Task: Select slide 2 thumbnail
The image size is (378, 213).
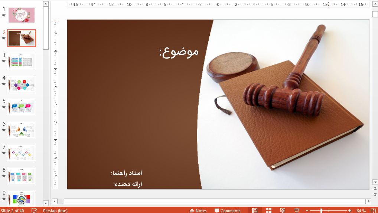Action: click(22, 38)
